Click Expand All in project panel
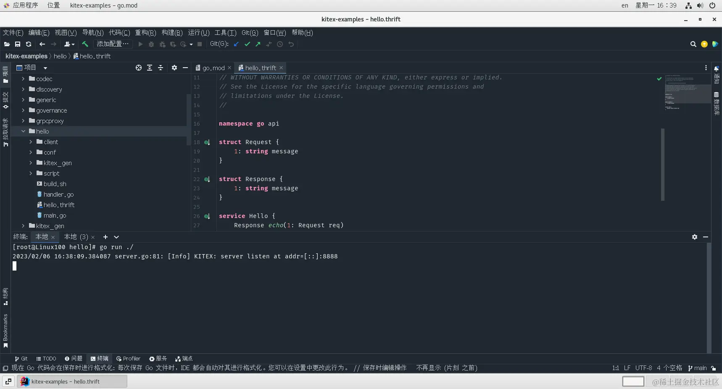Image resolution: width=722 pixels, height=389 pixels. 150,68
